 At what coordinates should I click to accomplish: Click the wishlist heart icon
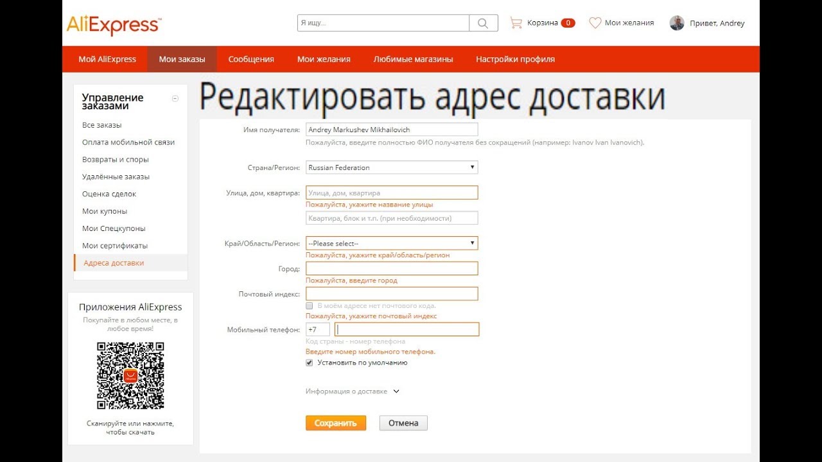(595, 23)
